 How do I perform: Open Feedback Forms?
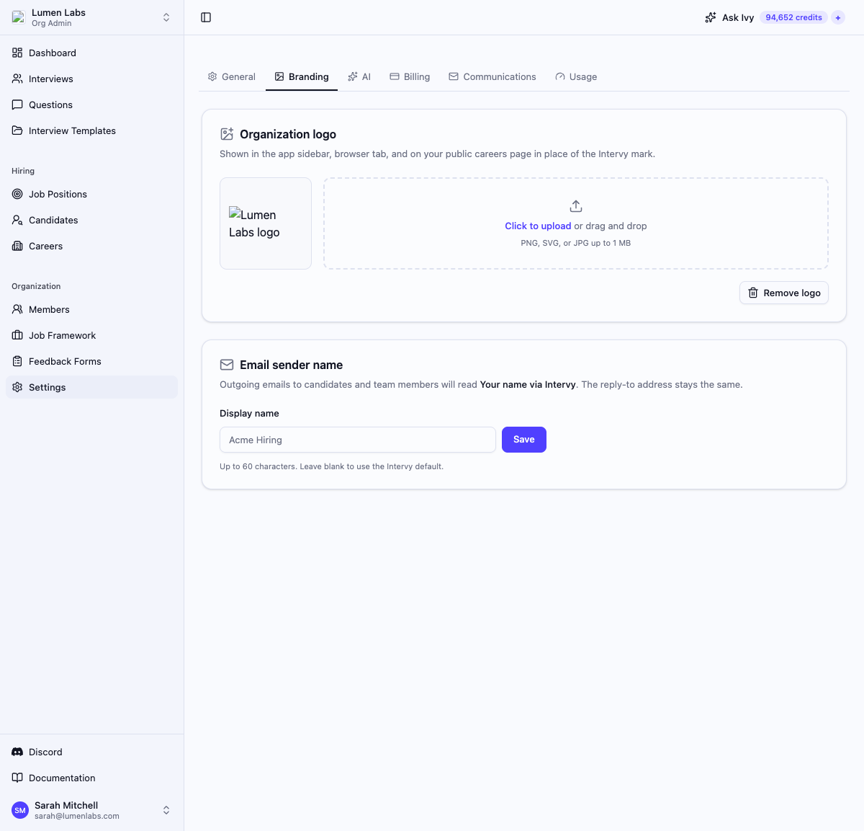(x=91, y=361)
